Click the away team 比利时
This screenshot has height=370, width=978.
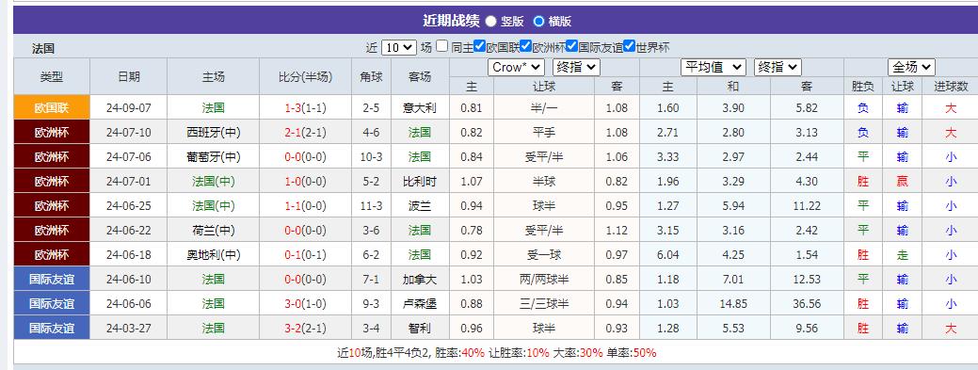[420, 182]
